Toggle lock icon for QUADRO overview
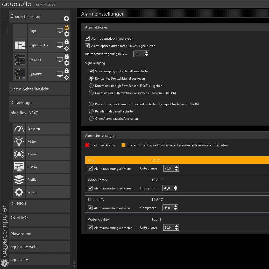269x269 pixels. tap(67, 71)
